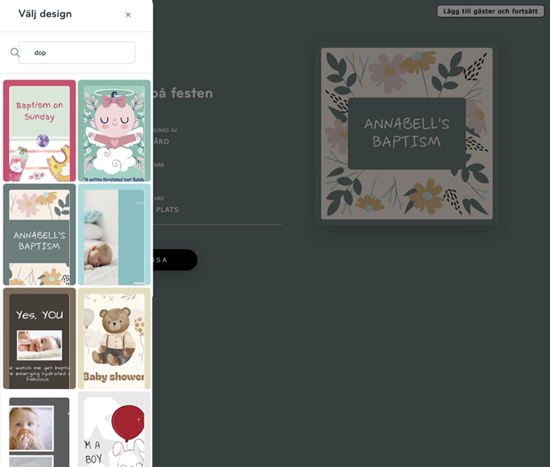Click the 'NÄR' date section

click(x=159, y=165)
